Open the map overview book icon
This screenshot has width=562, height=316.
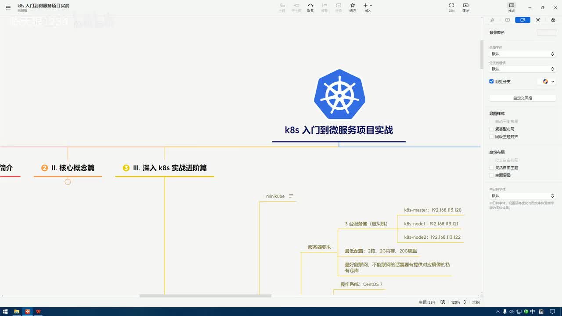pyautogui.click(x=443, y=302)
